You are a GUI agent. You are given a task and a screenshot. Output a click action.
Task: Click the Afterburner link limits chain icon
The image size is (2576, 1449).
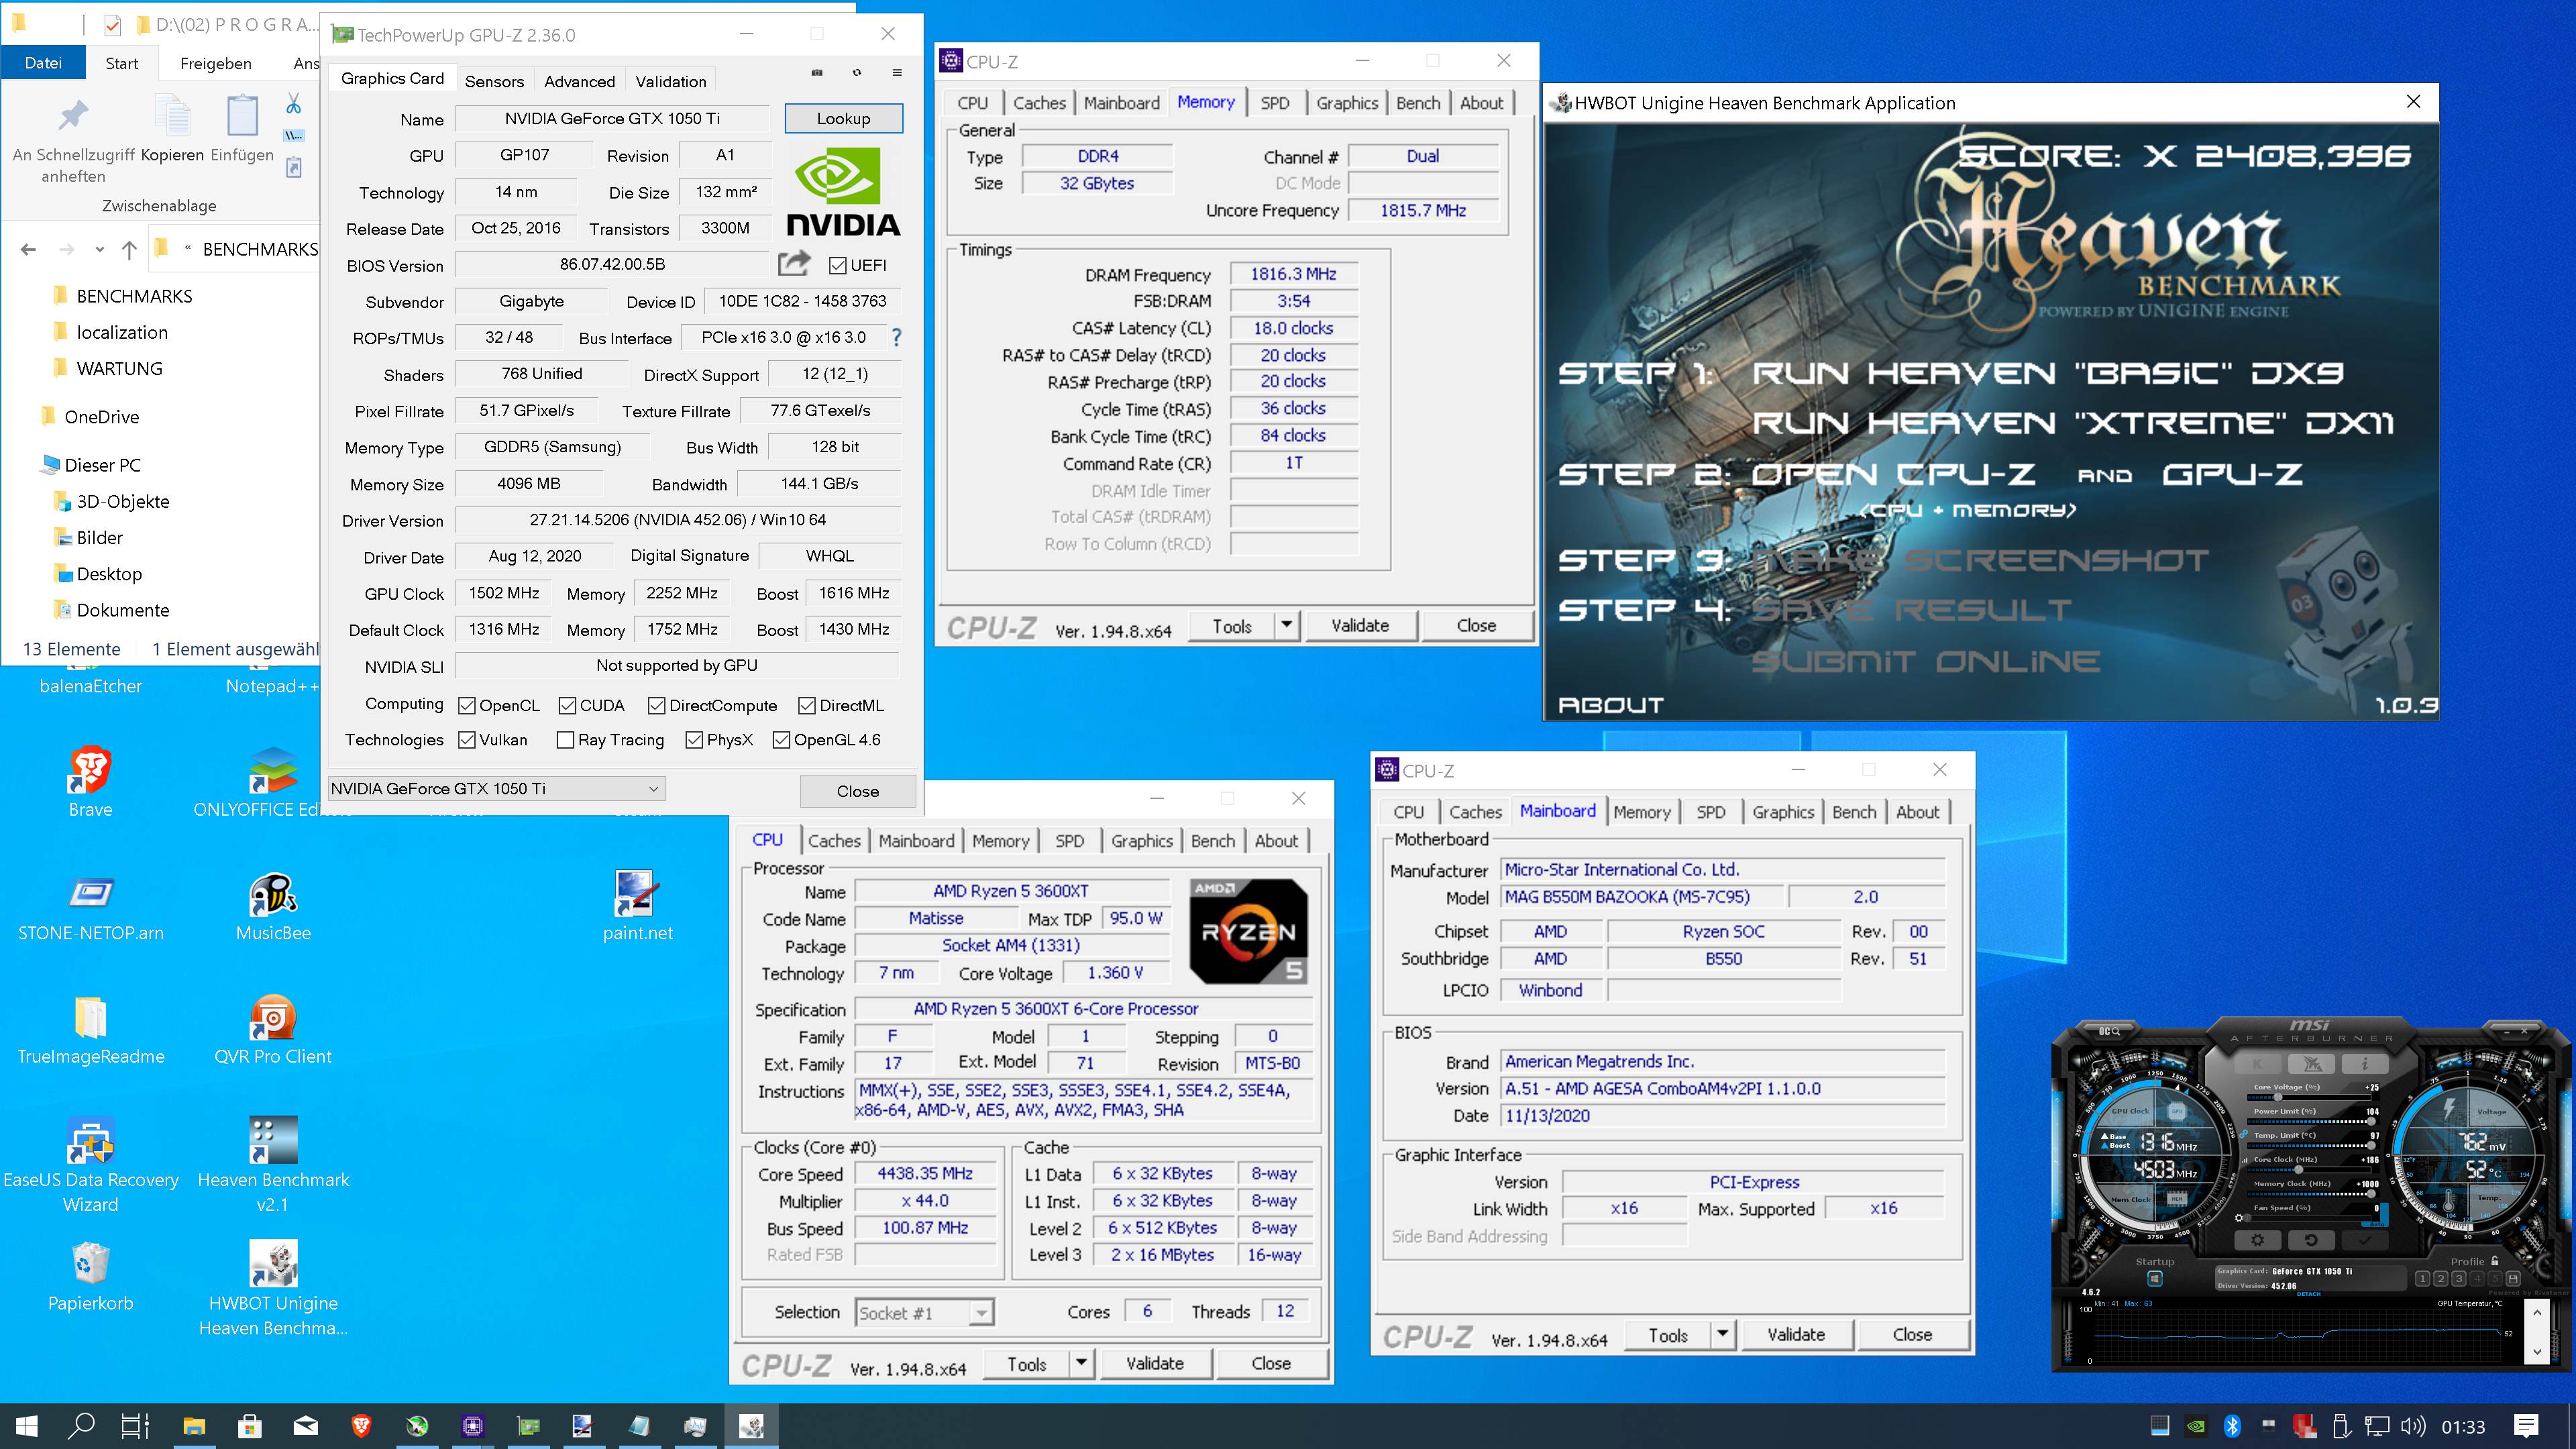[2244, 1134]
